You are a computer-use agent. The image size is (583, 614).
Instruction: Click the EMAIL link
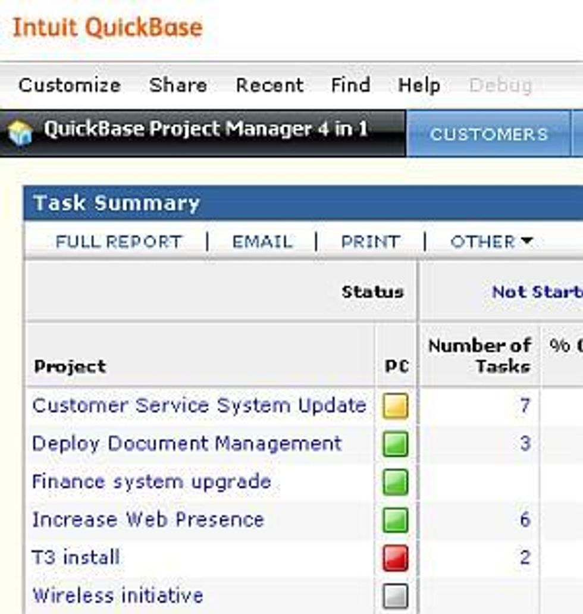coord(262,242)
